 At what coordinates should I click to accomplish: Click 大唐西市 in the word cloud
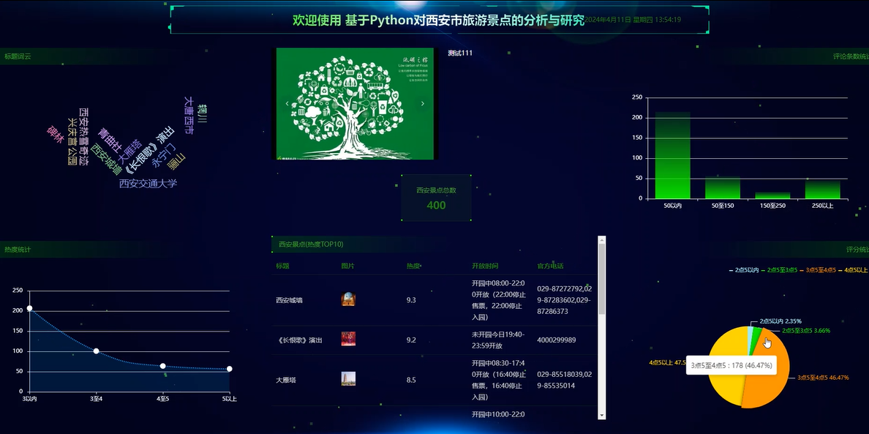pos(189,116)
